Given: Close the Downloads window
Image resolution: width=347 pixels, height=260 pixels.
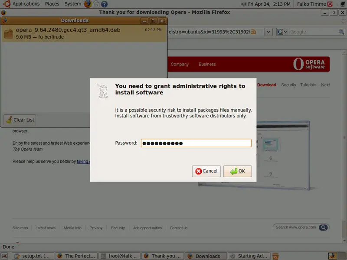Looking at the screenshot, I should 162,21.
